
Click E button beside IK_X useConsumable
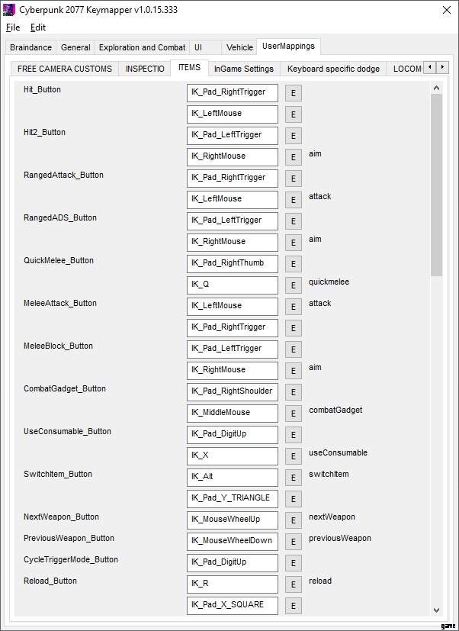(x=294, y=456)
